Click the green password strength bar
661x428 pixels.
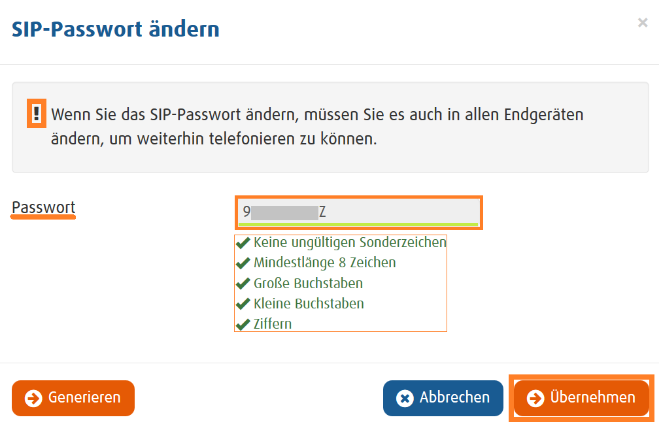tap(358, 225)
